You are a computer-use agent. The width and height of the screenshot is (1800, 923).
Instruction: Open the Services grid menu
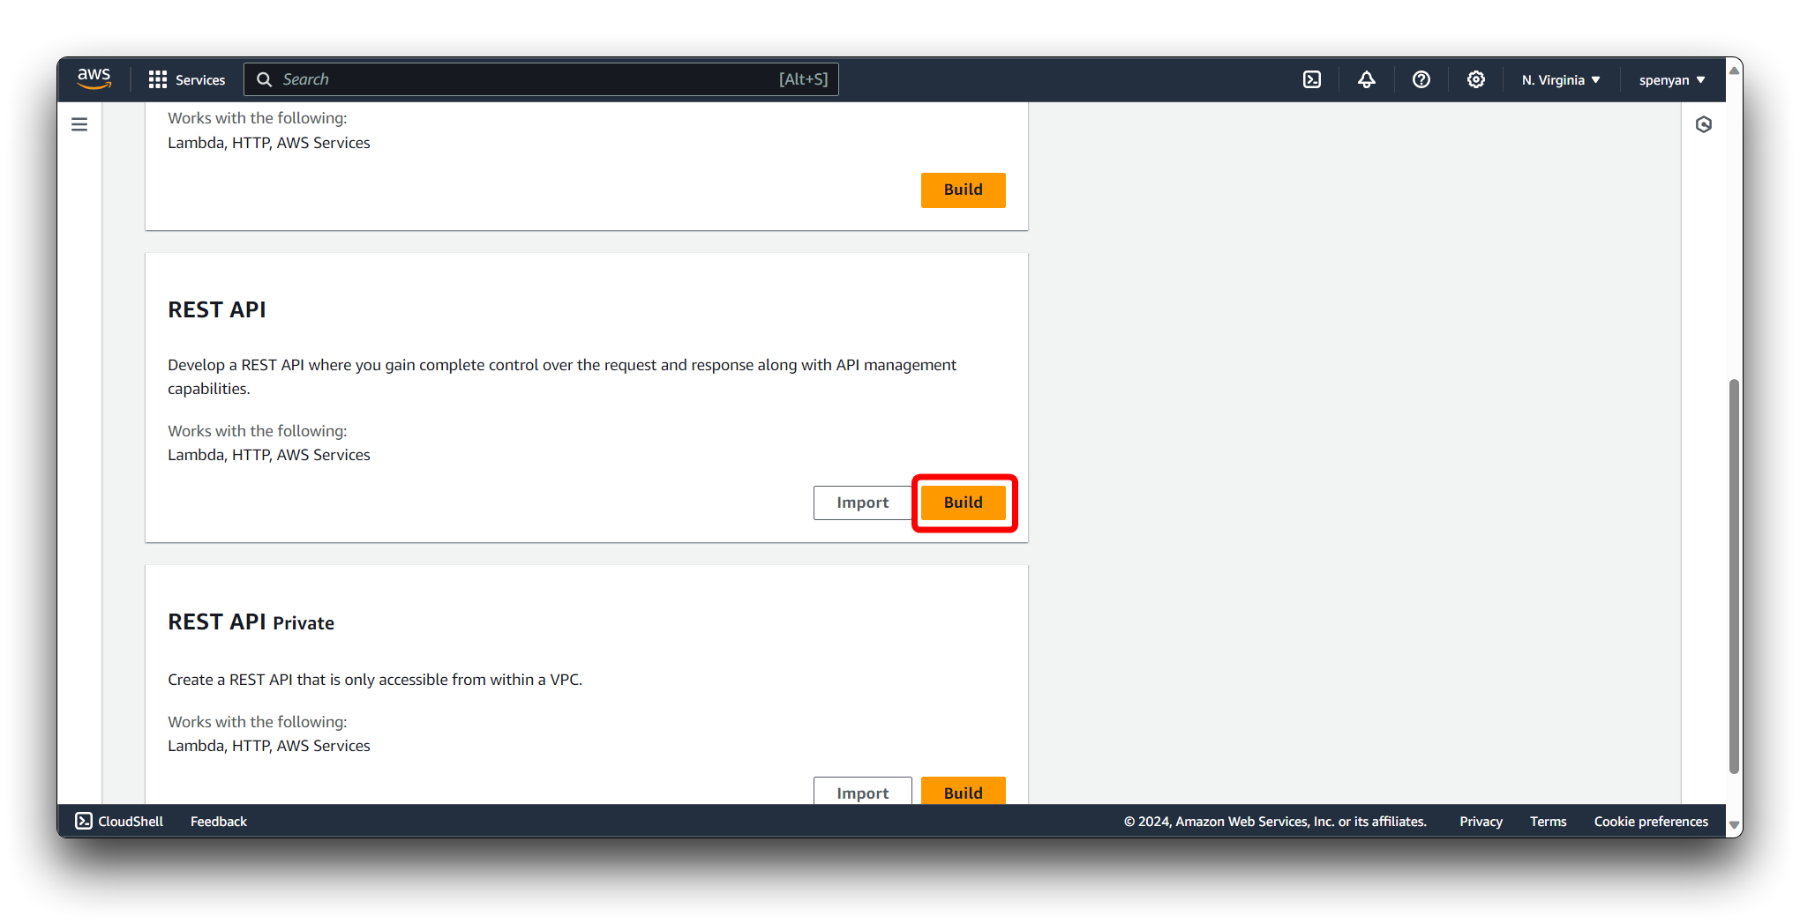pos(187,79)
